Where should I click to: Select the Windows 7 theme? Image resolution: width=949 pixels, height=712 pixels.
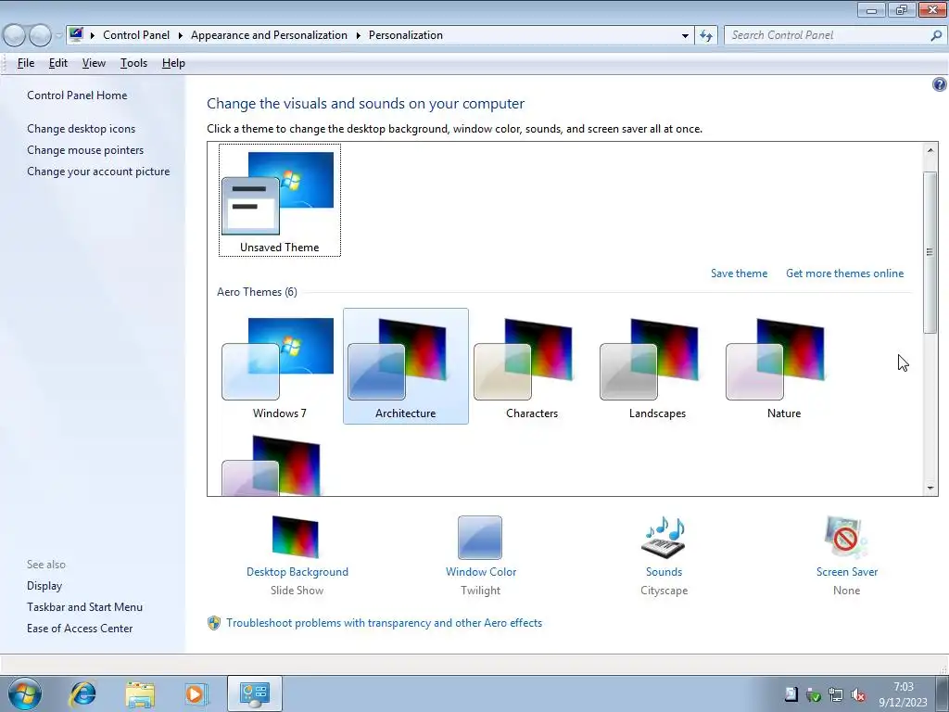[280, 365]
